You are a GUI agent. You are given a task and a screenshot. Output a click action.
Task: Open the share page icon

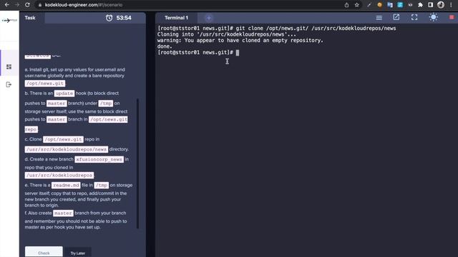point(346,5)
